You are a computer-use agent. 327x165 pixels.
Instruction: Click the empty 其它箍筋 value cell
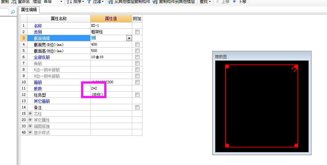click(111, 101)
